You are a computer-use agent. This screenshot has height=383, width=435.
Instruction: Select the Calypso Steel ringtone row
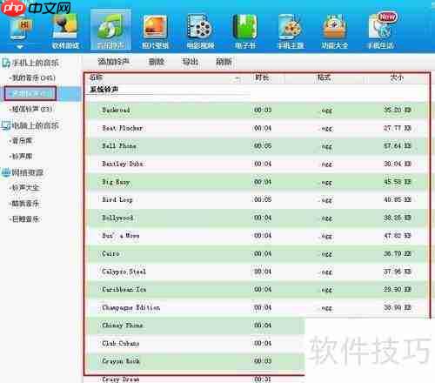(x=258, y=272)
